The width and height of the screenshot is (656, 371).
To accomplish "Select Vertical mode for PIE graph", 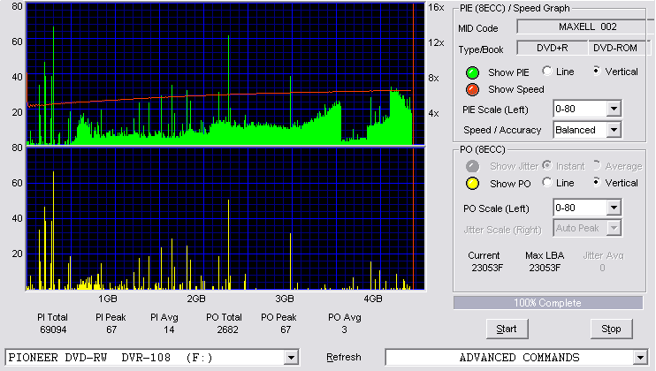I will [597, 71].
